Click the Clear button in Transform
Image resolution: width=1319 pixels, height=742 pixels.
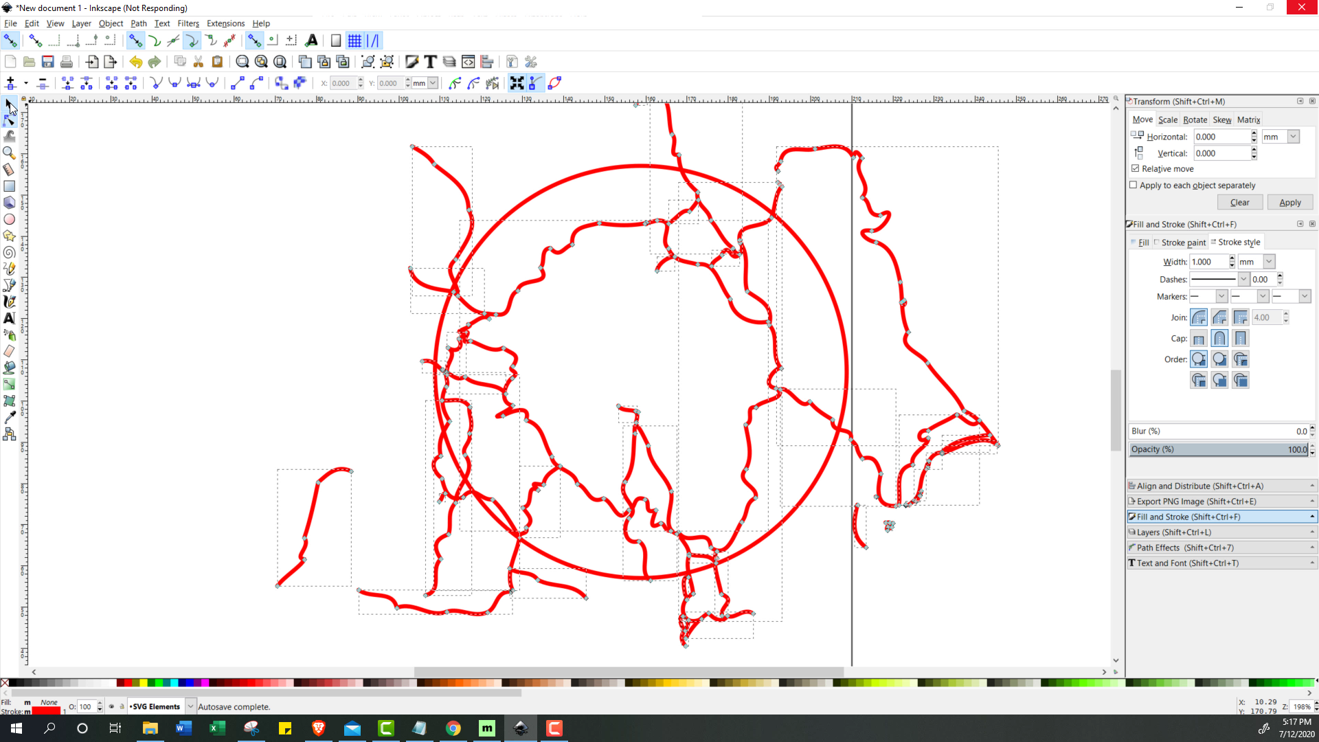(1240, 202)
